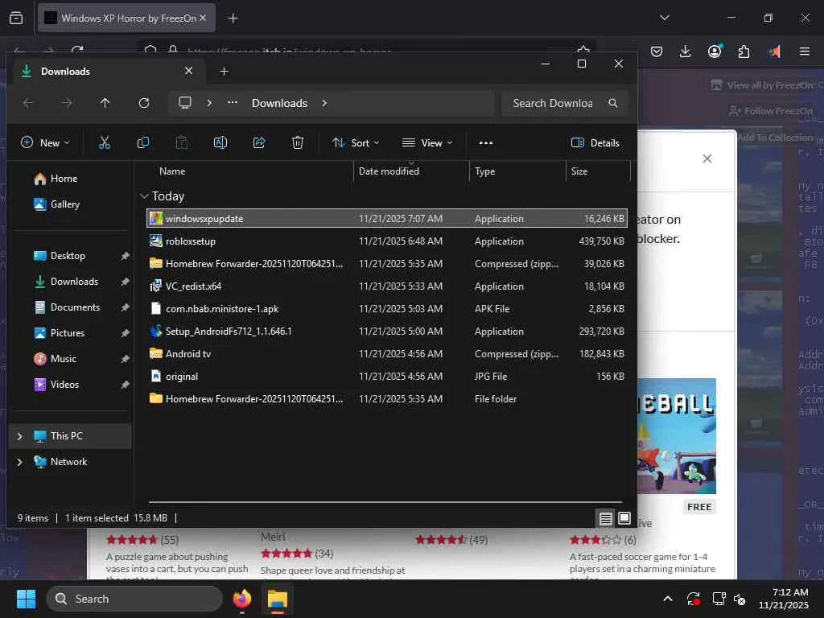Viewport: 824px width, 618px height.
Task: Open the New dropdown menu
Action: 45,142
